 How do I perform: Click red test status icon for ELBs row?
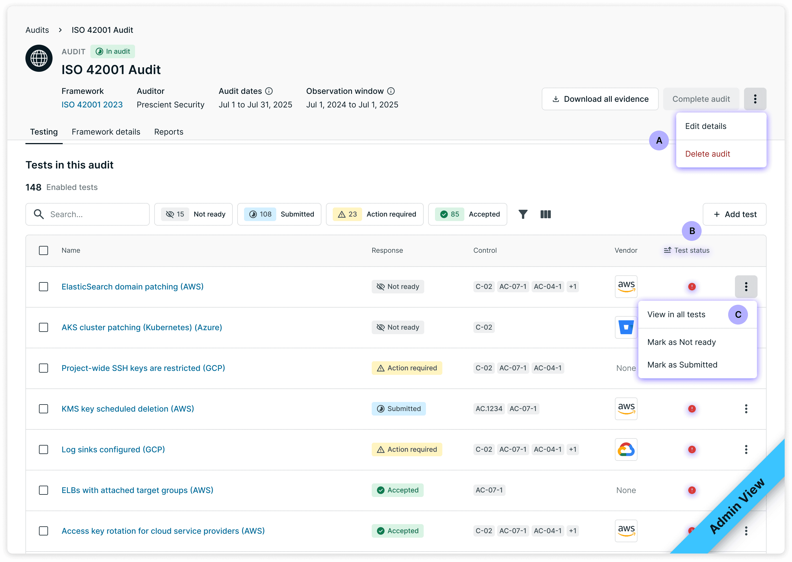tap(692, 490)
